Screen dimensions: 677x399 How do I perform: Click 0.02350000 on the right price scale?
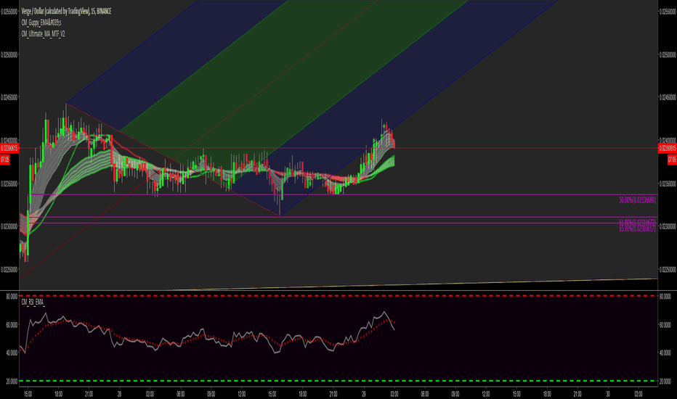[668, 184]
